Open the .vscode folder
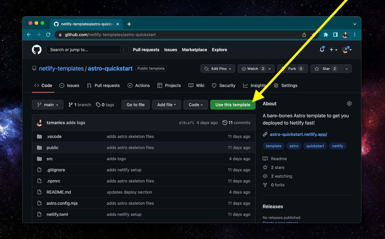Screen dimensions: 385x239 click(x=54, y=137)
